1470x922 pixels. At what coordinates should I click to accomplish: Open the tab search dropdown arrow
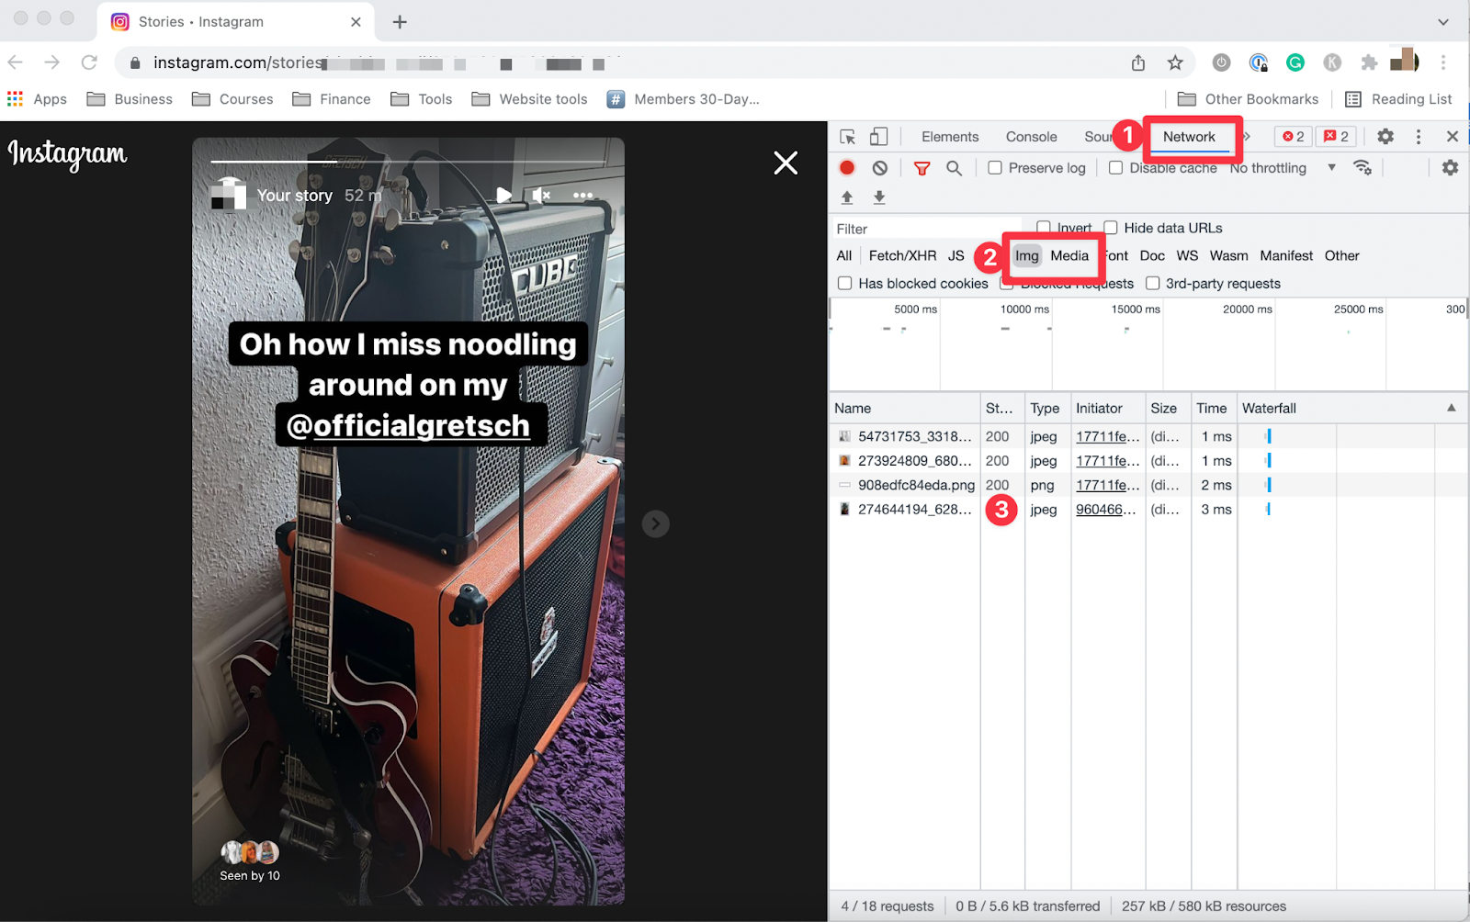tap(1442, 22)
